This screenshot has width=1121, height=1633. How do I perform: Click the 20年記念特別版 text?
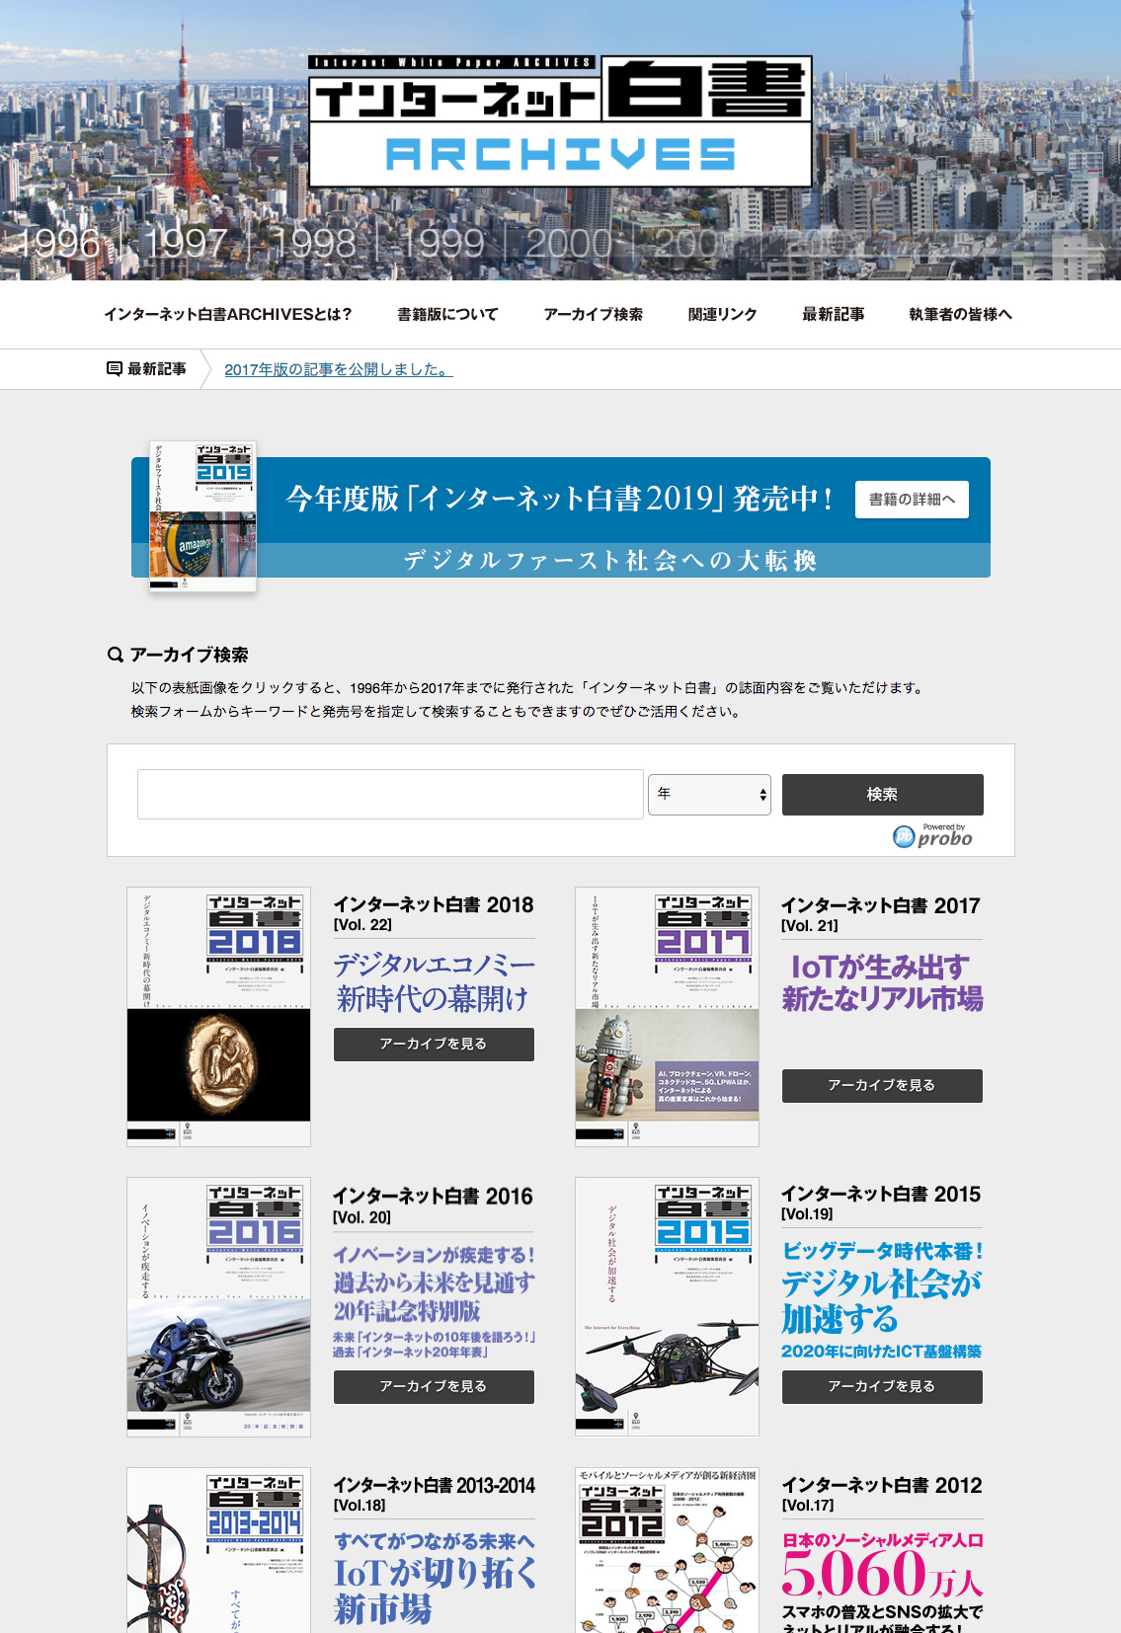(x=407, y=1311)
